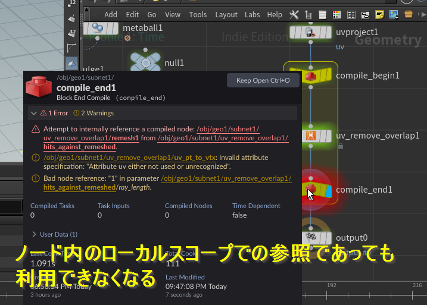Image resolution: width=427 pixels, height=305 pixels.
Task: Click the Compiled Tasks label
Action: tap(52, 206)
